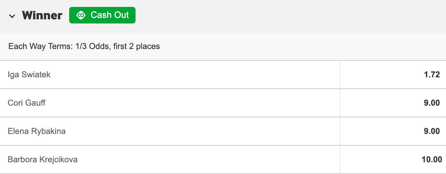The height and width of the screenshot is (174, 446).
Task: Choose the Barbora Krejcikova player name
Action: 43,159
